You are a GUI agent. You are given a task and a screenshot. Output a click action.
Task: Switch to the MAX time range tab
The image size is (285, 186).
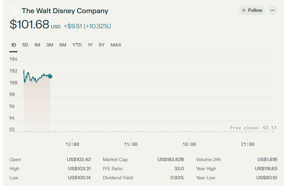[116, 45]
